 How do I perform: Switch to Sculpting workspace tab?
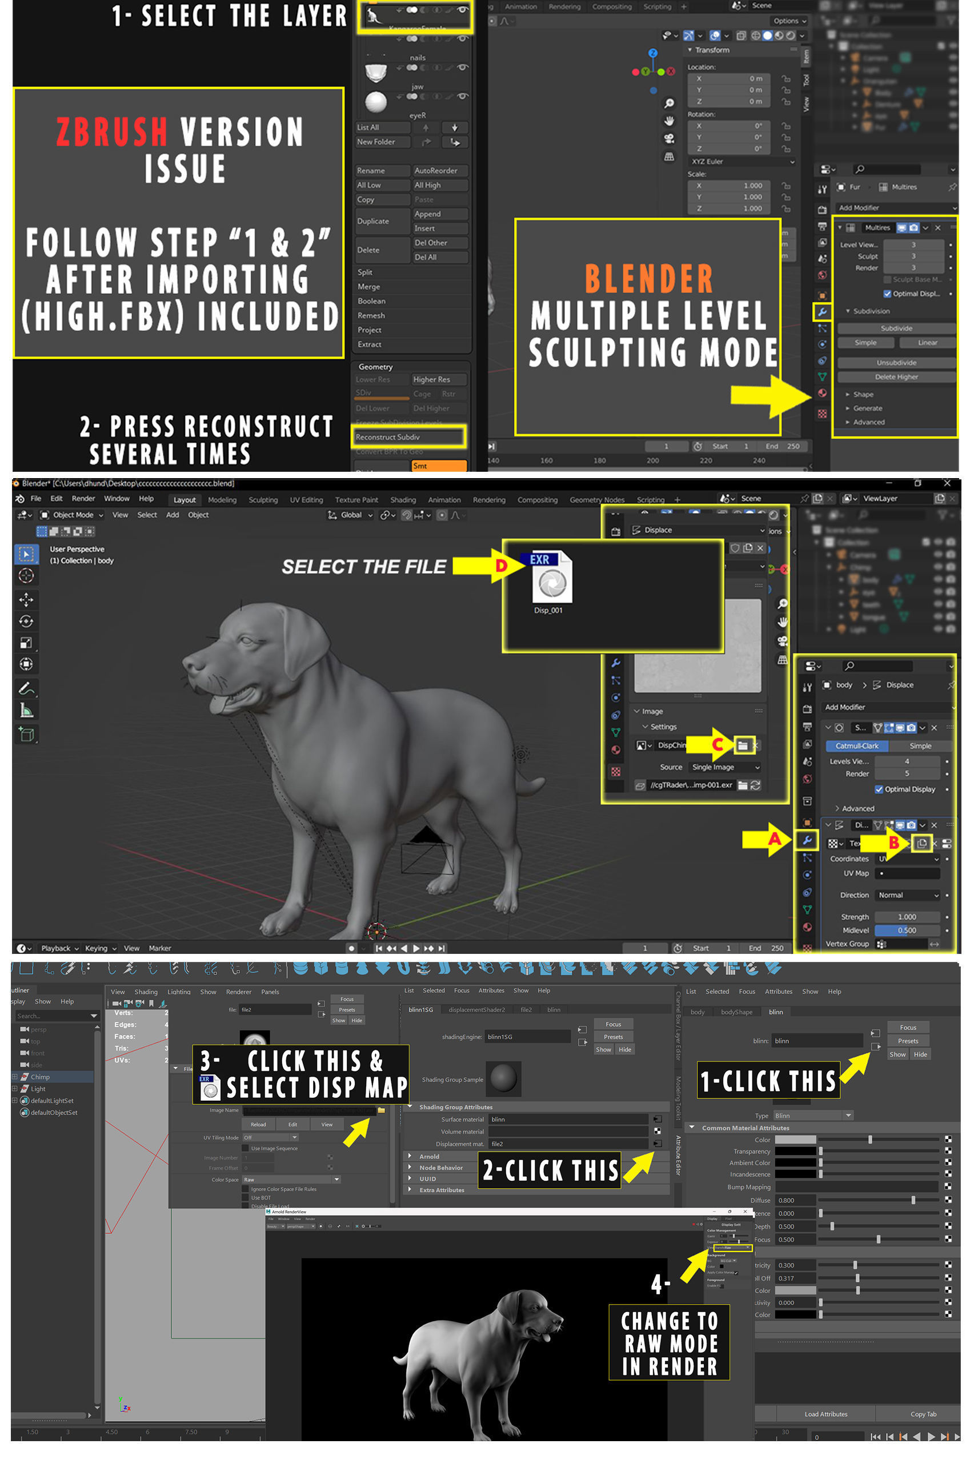[x=263, y=500]
